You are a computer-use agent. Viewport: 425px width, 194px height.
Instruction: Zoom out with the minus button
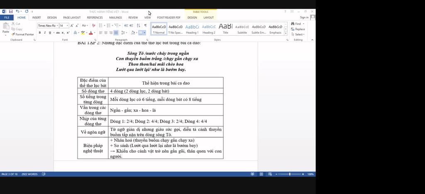tap(276, 174)
